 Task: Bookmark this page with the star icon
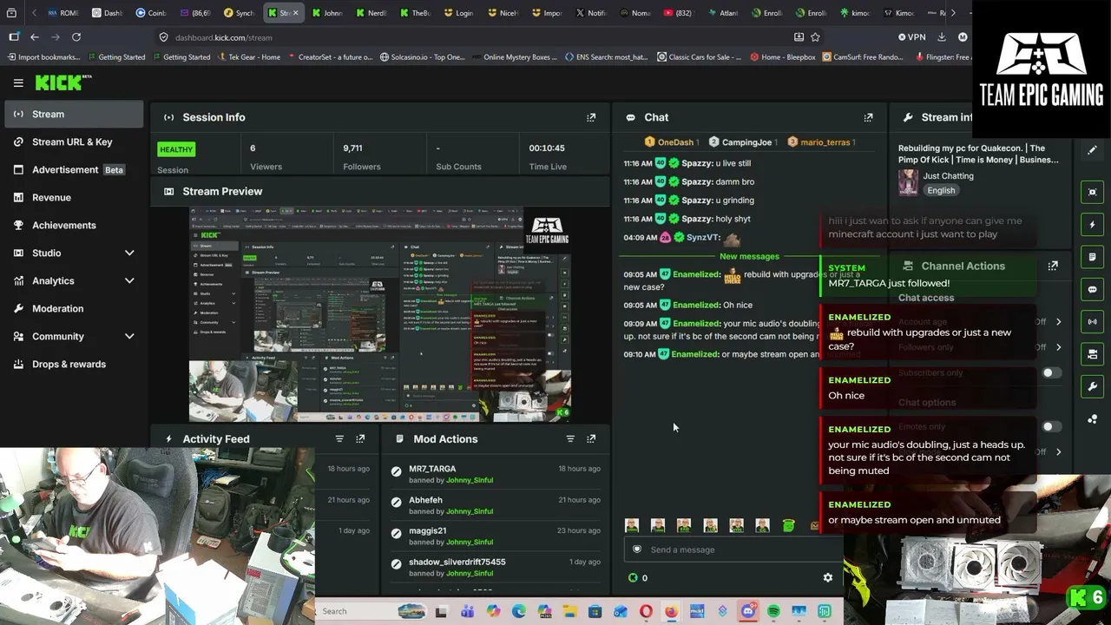[x=815, y=36]
